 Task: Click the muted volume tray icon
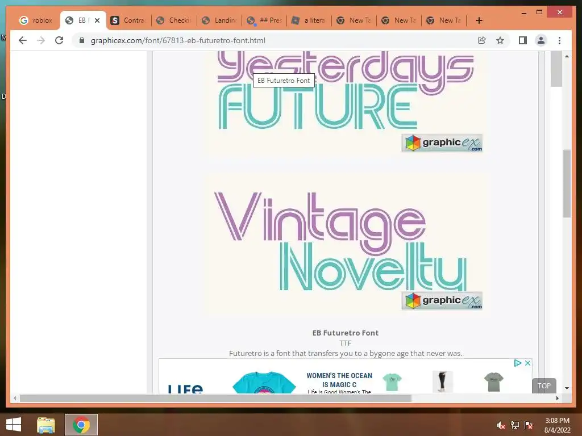pyautogui.click(x=501, y=425)
